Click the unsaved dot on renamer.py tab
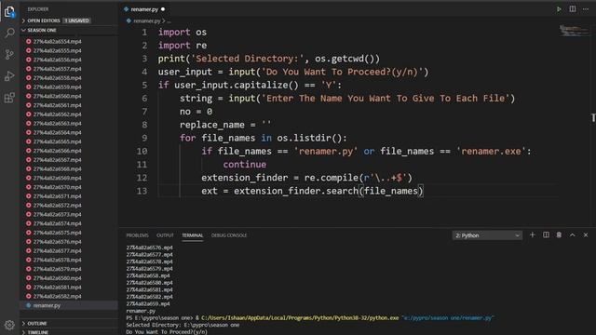The image size is (596, 335). click(x=163, y=9)
